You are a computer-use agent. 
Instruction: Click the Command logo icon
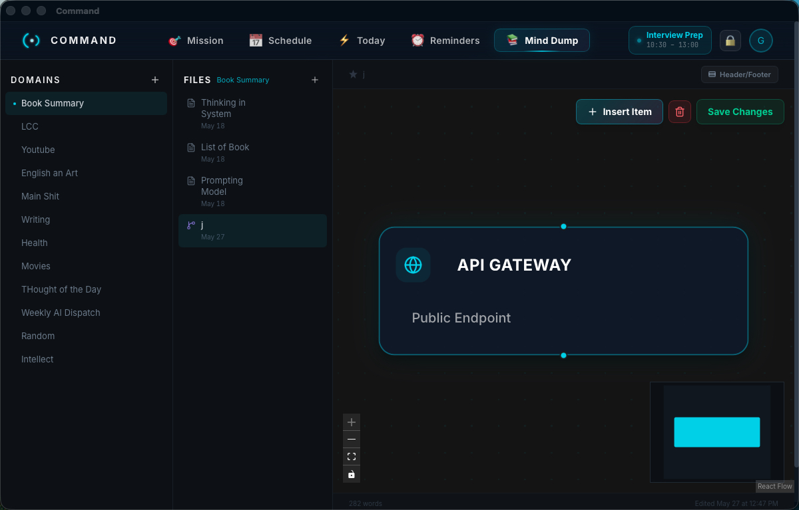pyautogui.click(x=31, y=41)
